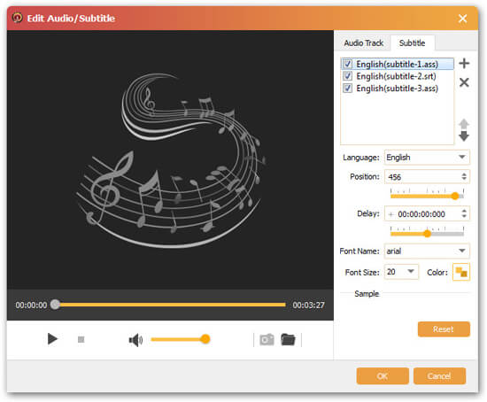Stop playback with the square stop button
Image resolution: width=487 pixels, height=402 pixels.
81,339
